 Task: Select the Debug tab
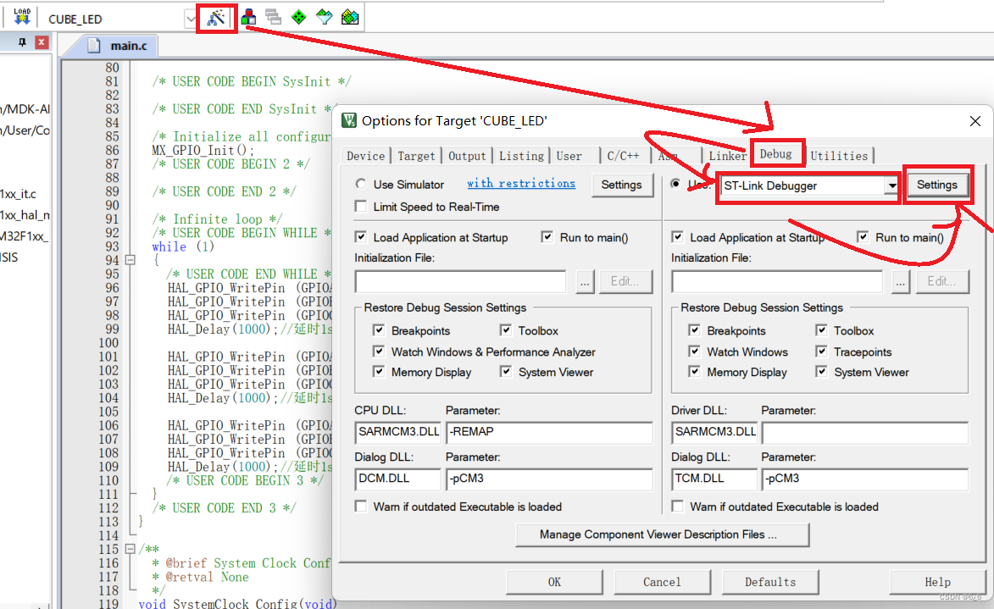pos(776,154)
